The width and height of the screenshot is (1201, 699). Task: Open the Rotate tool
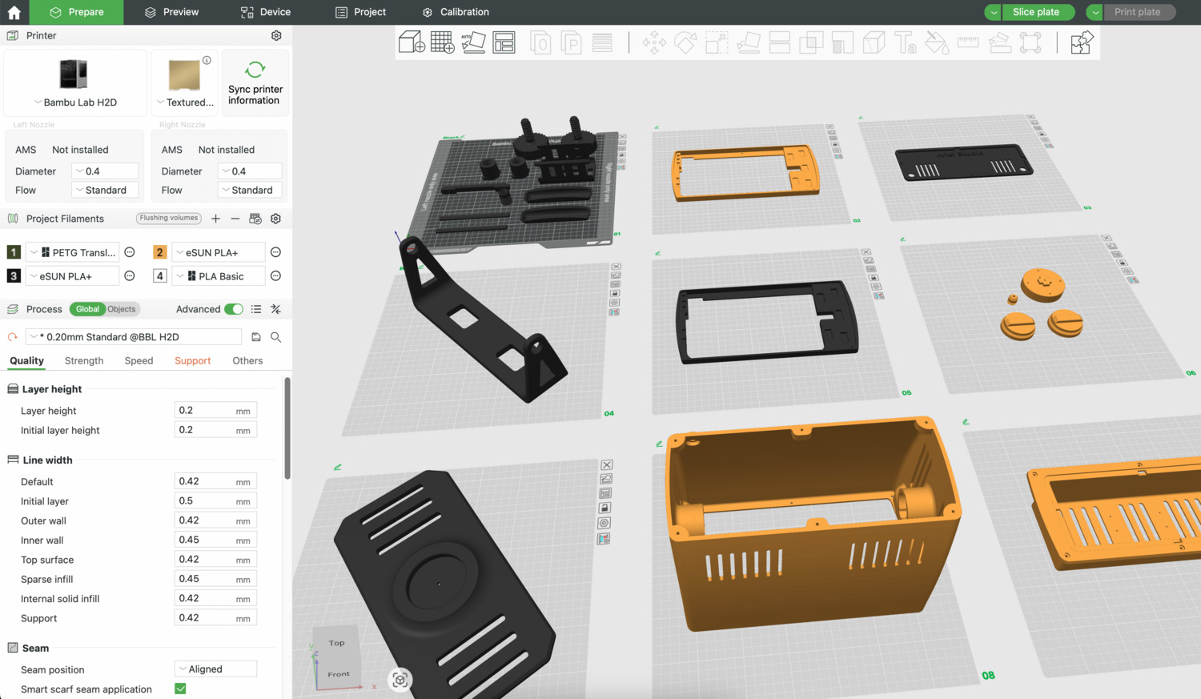(686, 42)
